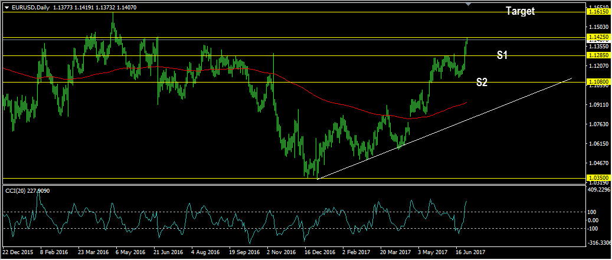Image resolution: width=612 pixels, height=260 pixels.
Task: Click the 100 level on CCI scale
Action: coord(593,212)
